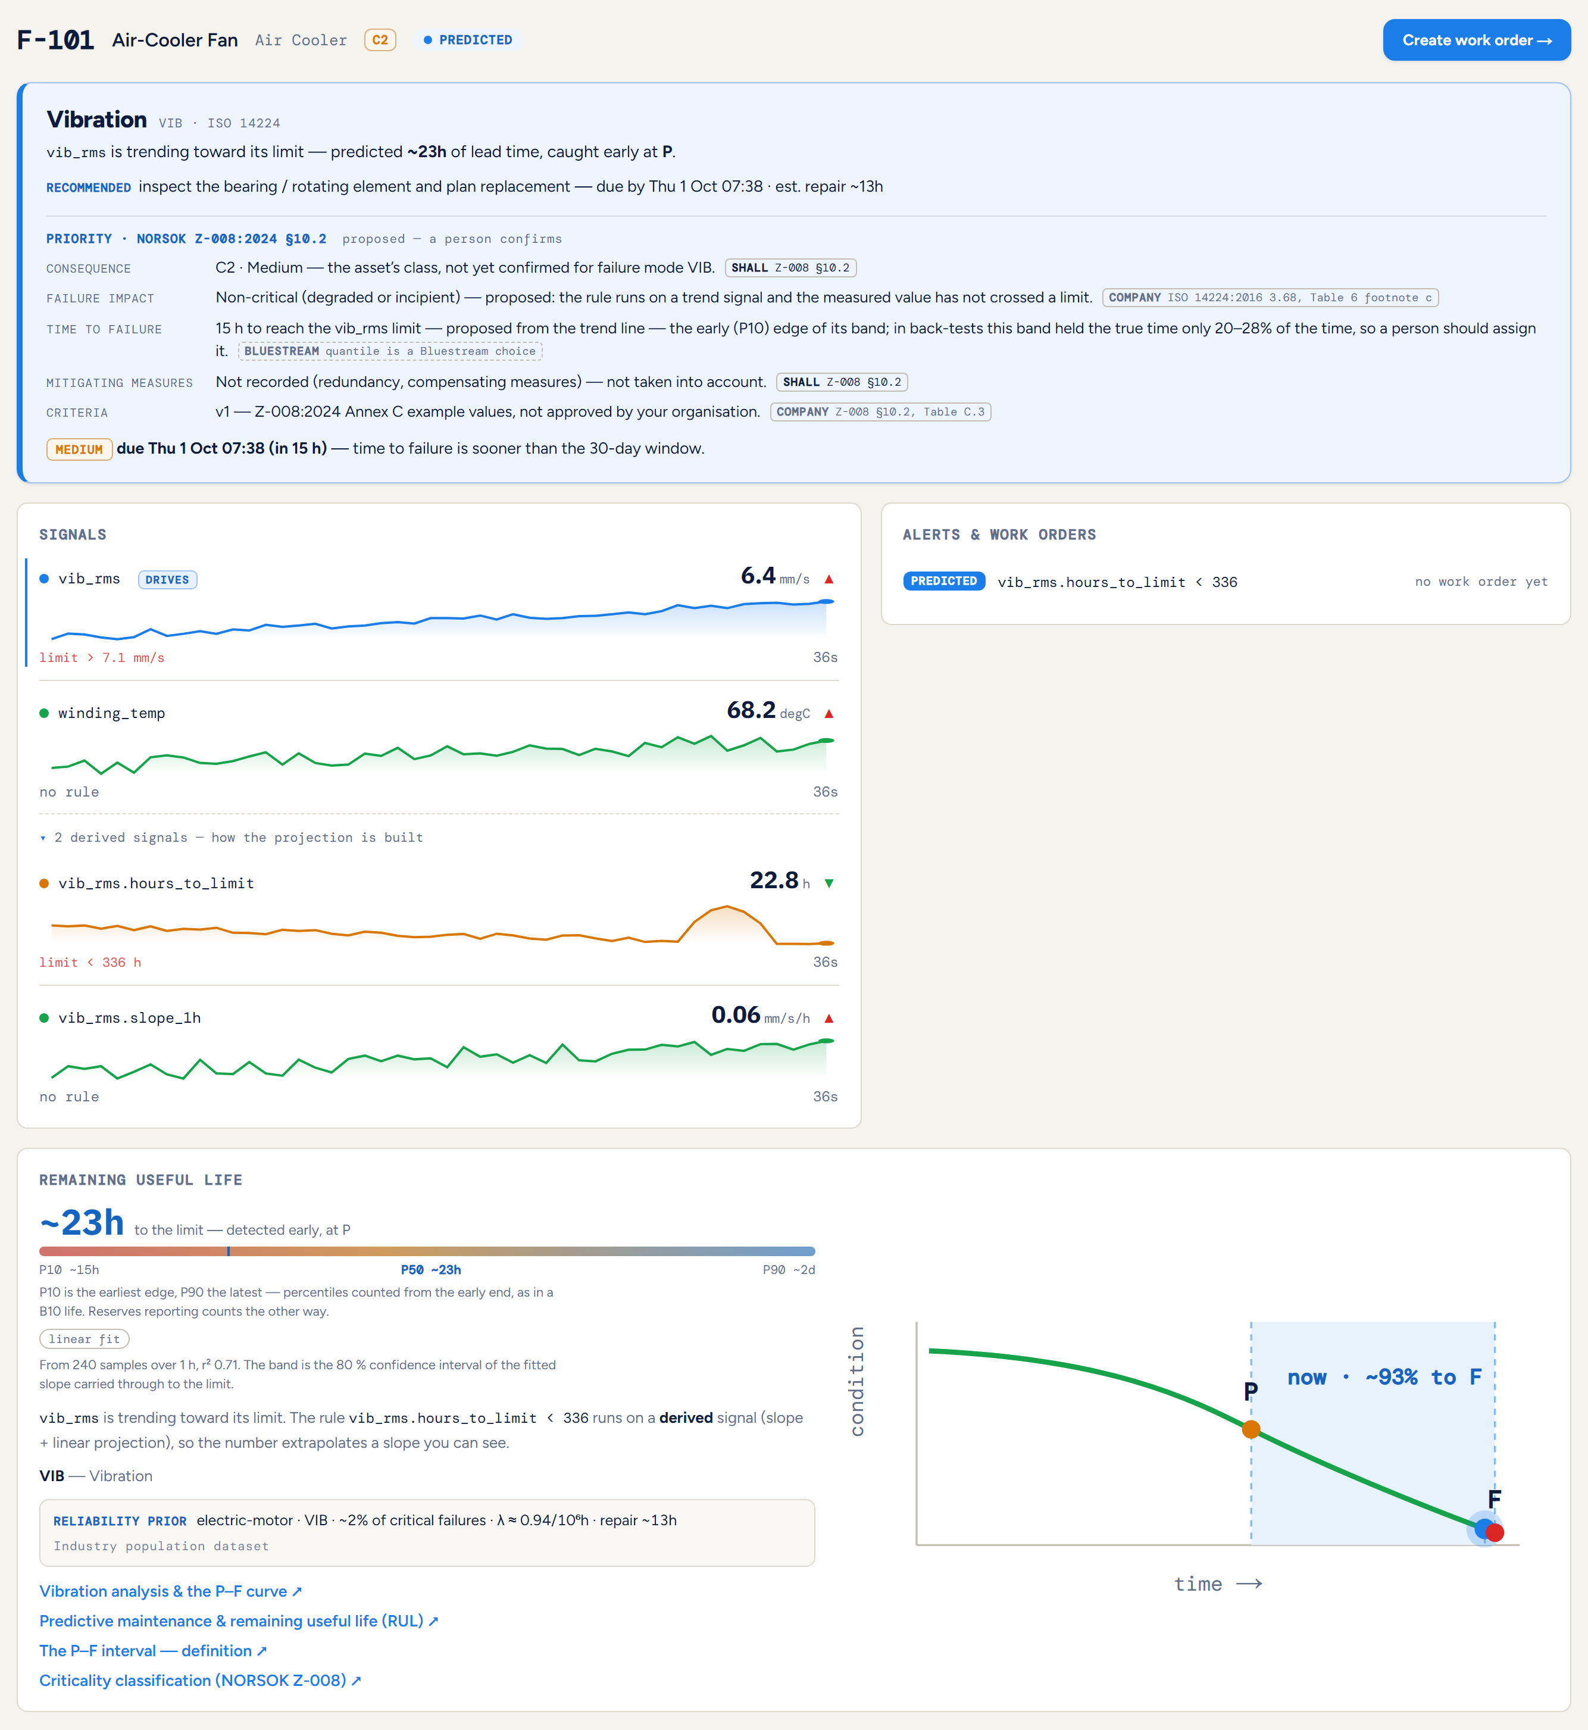Click the 'limit > 7.1 mm/s' rule text
The image size is (1588, 1730).
coord(101,658)
